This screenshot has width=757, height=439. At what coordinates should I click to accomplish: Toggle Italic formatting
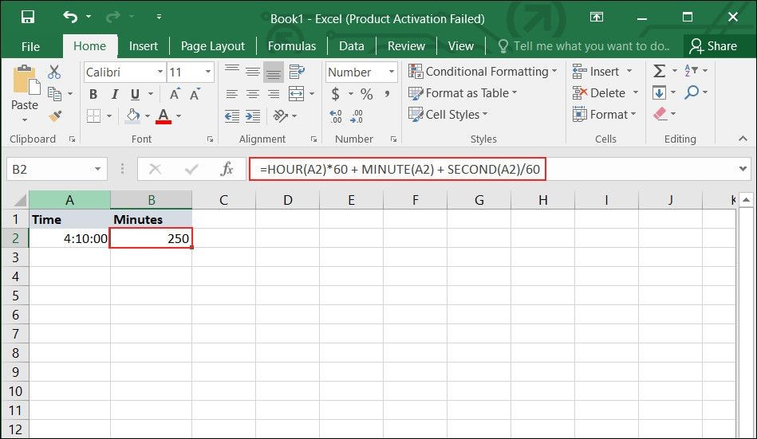pos(114,93)
